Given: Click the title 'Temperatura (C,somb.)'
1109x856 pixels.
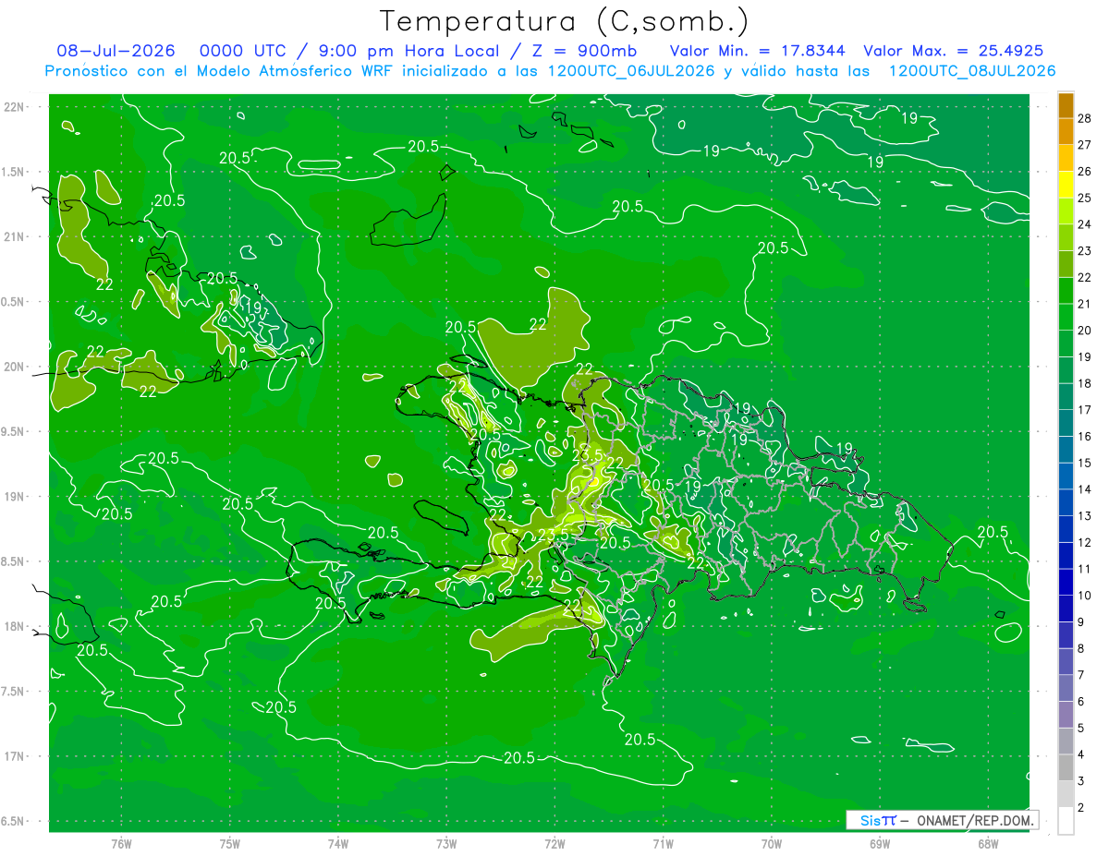Looking at the screenshot, I should [x=564, y=21].
